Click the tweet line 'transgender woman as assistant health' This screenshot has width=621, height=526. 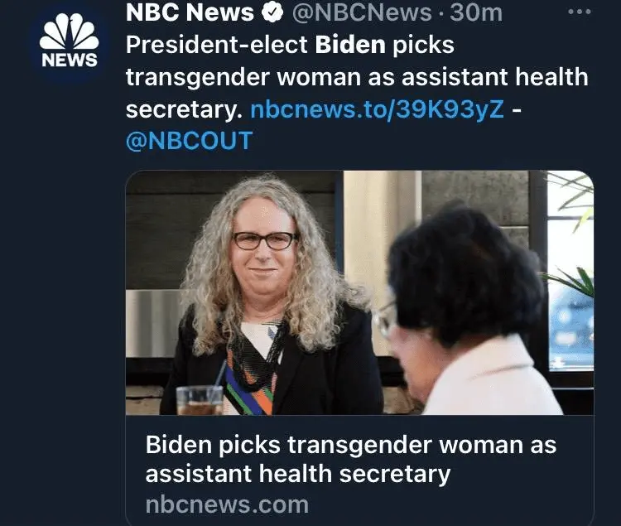(x=357, y=77)
